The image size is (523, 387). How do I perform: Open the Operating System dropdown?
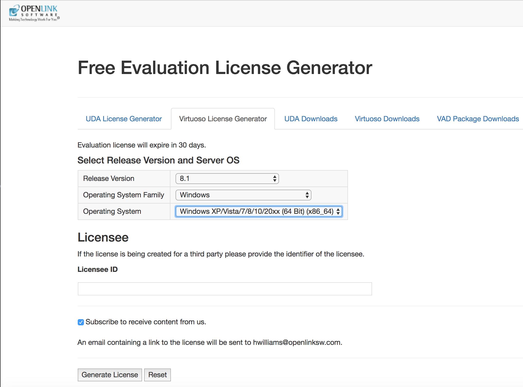pos(259,211)
